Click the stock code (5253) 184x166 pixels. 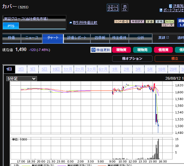[23, 7]
